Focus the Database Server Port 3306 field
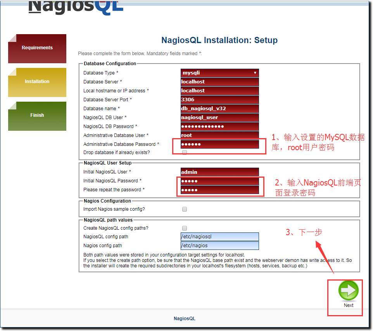Screen dimensions: 373x331 (219, 100)
